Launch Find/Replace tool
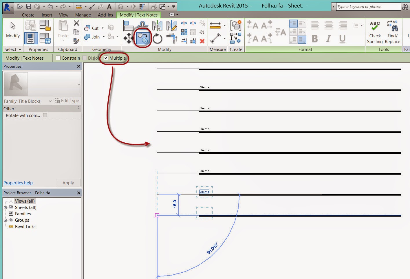This screenshot has height=279, width=410. click(x=393, y=32)
